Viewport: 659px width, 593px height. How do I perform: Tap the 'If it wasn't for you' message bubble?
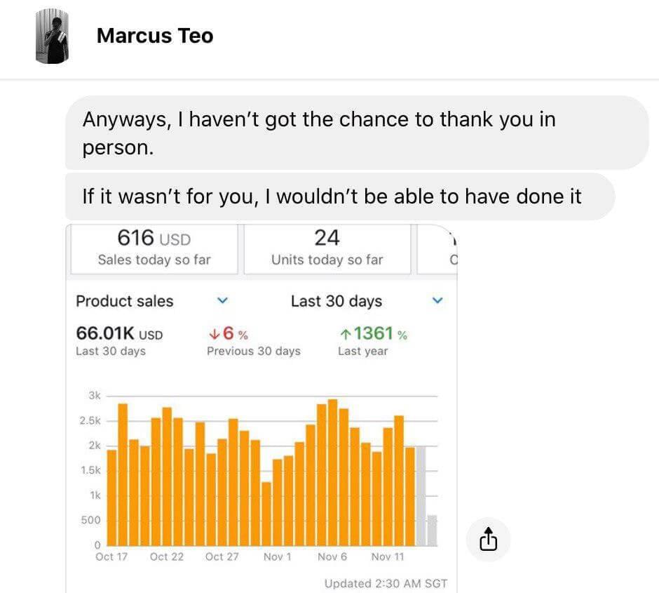pos(340,196)
